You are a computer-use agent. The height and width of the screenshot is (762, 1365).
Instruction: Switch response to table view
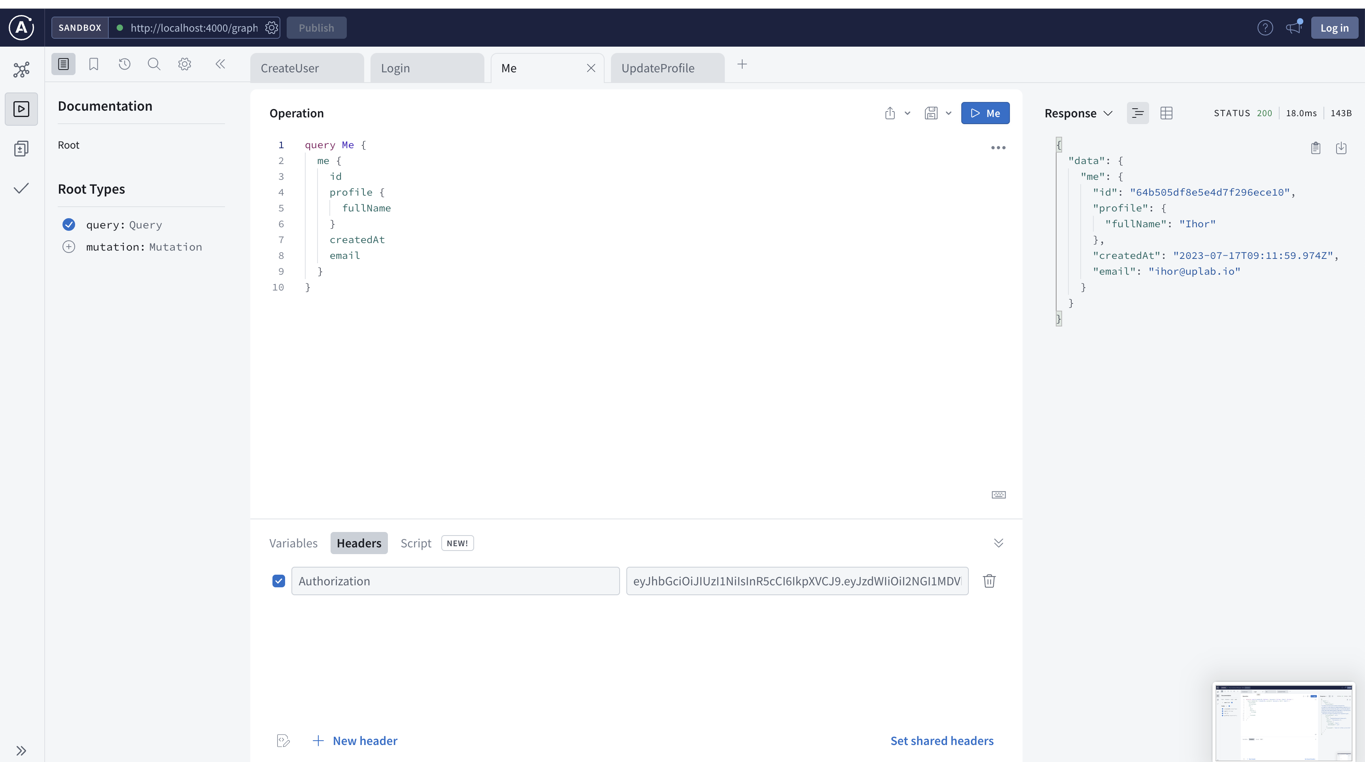1166,113
